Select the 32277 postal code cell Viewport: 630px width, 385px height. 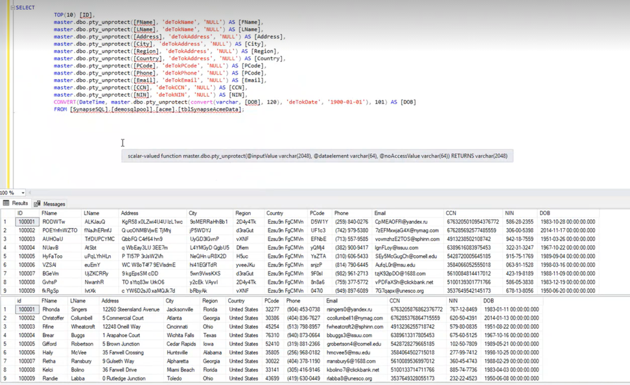click(272, 309)
